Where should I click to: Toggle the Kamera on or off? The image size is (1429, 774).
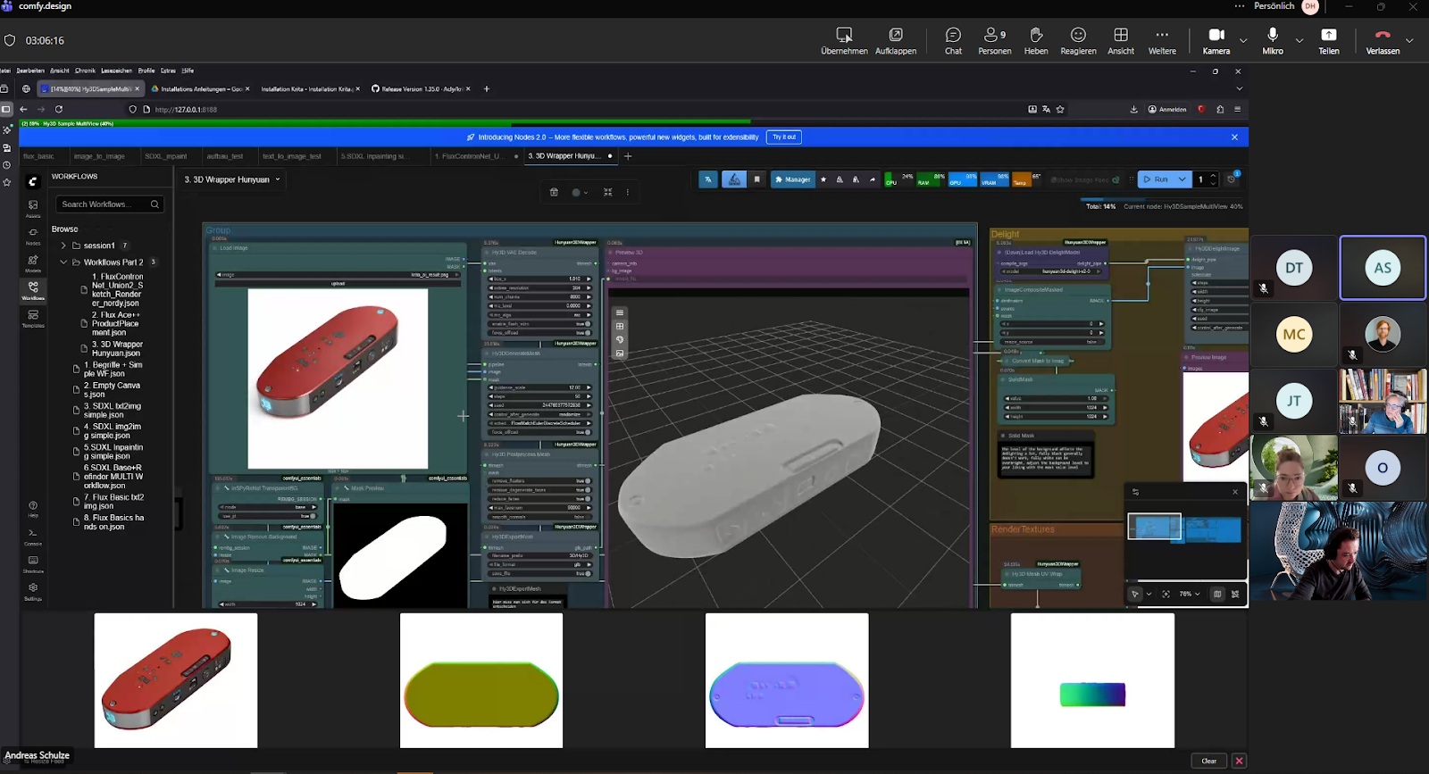pos(1216,40)
